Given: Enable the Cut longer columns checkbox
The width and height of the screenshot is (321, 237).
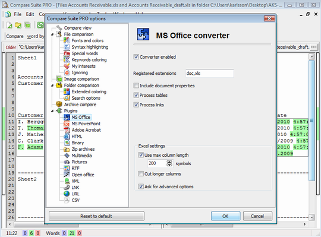Looking at the screenshot, I should (141, 174).
